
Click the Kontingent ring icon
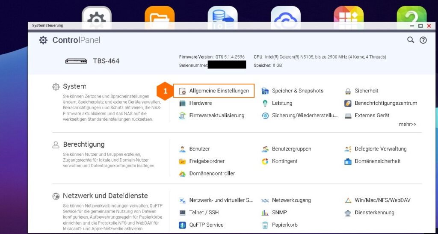point(265,161)
